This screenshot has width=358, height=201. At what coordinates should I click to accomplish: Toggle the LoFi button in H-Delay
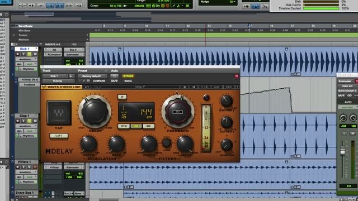click(x=59, y=136)
